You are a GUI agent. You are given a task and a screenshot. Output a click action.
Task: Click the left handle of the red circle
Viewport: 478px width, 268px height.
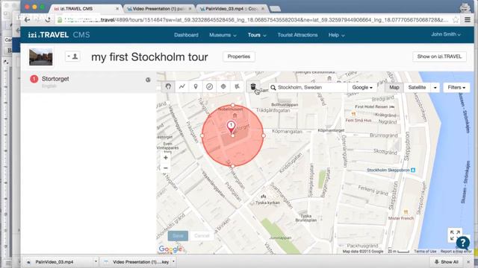(x=202, y=135)
